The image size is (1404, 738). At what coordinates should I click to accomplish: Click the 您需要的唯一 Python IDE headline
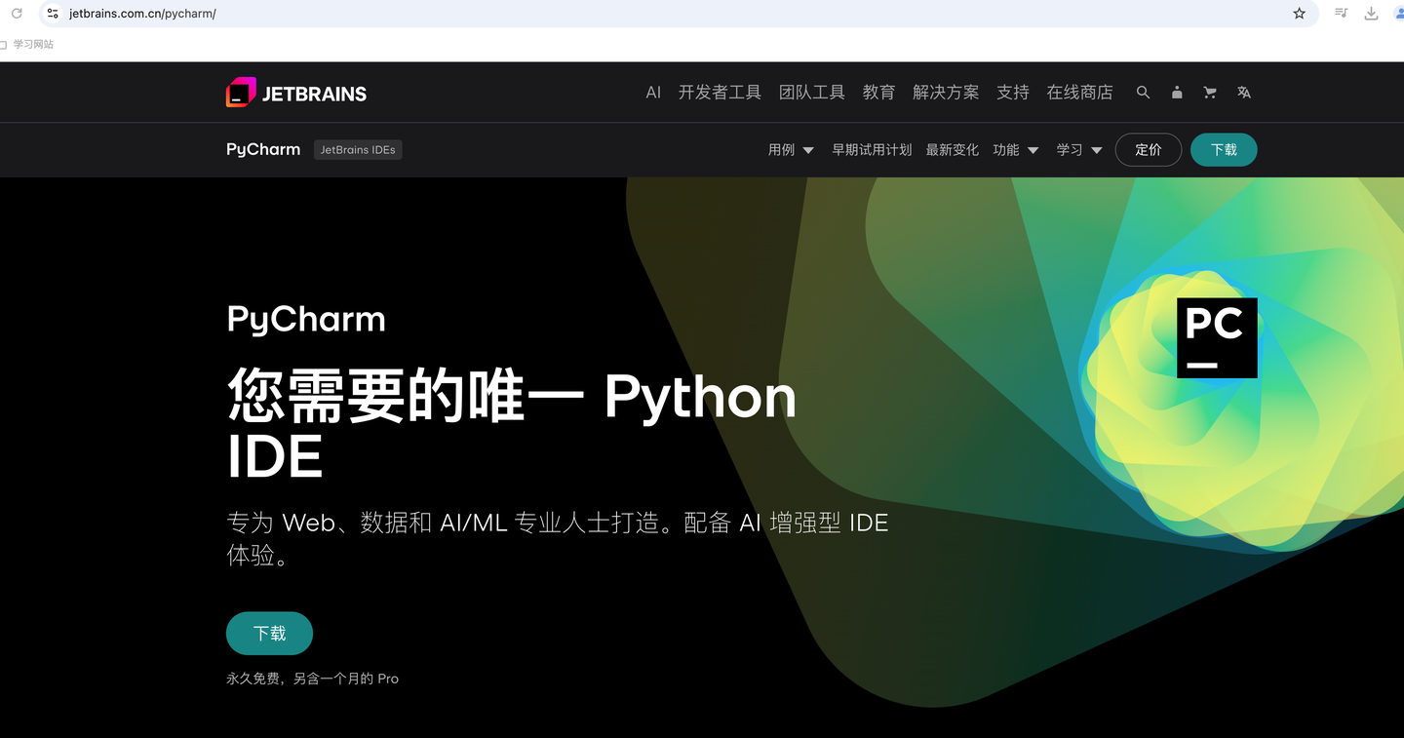coord(512,425)
